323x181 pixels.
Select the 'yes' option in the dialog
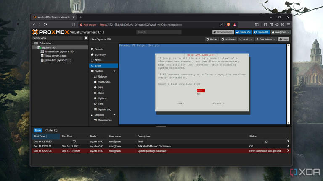tap(201, 90)
